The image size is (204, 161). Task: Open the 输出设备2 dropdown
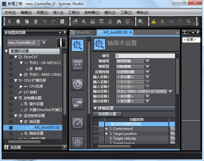(147, 96)
